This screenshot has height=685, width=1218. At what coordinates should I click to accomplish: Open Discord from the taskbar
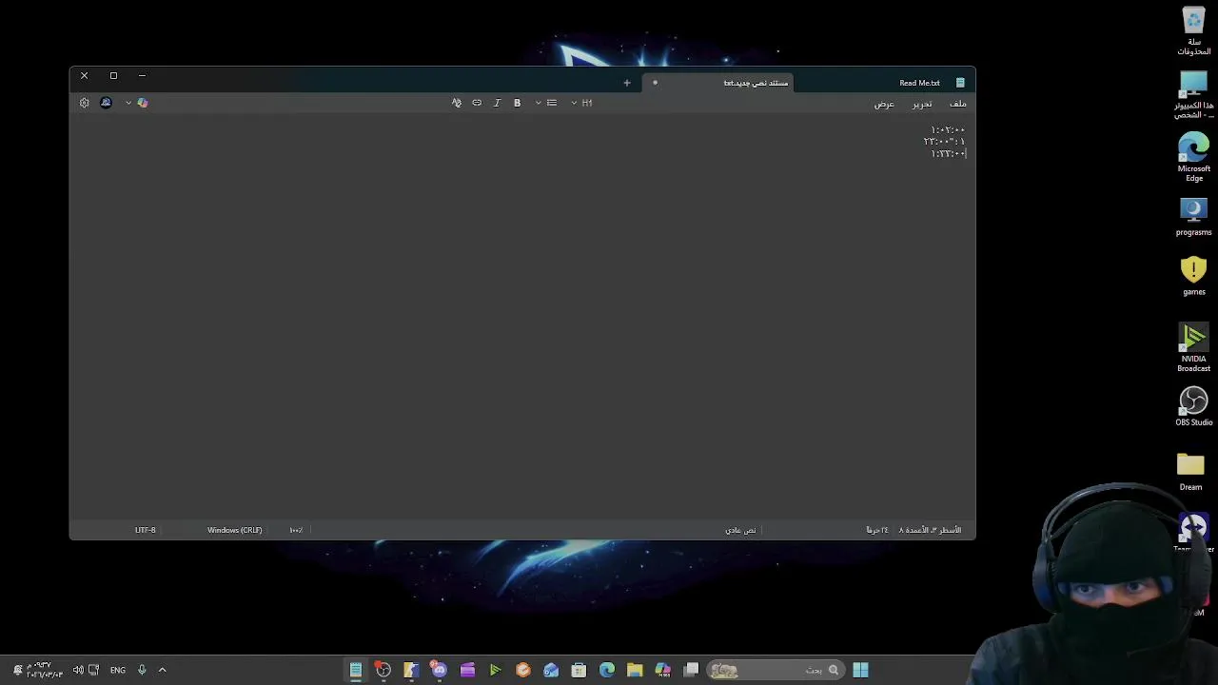(x=439, y=670)
